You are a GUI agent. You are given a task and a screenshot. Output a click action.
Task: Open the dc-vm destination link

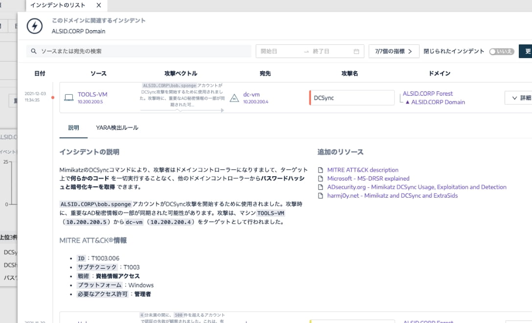click(x=251, y=95)
